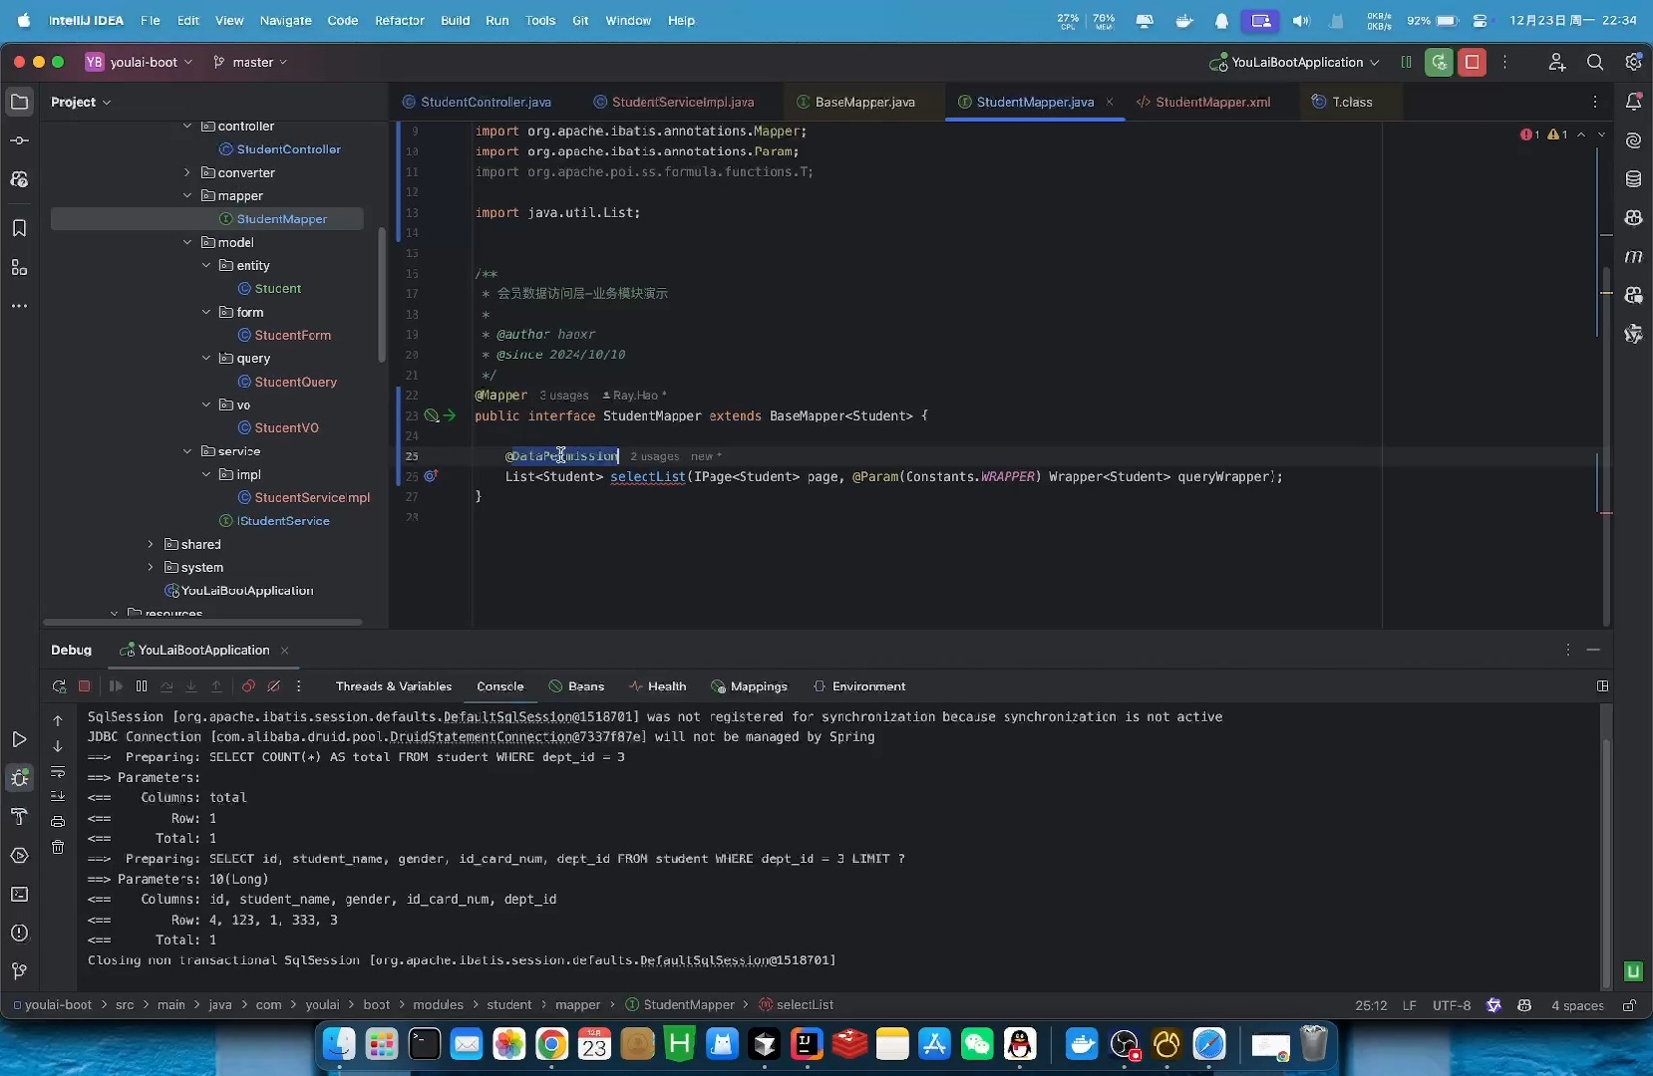Toggle soft-wrap in console
Screen dimensions: 1653x1076
pos(58,772)
